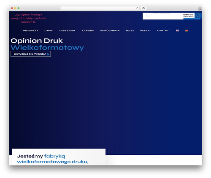Reload the page with the refresh icon
The width and height of the screenshot is (211, 178).
point(137,8)
